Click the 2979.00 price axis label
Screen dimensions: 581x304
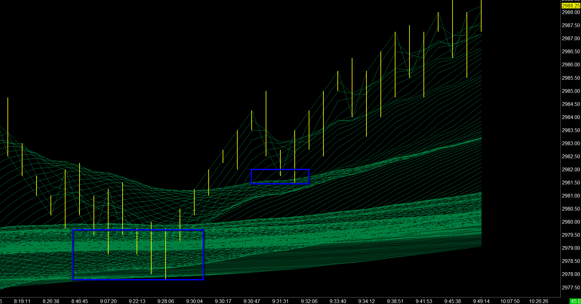click(x=571, y=248)
